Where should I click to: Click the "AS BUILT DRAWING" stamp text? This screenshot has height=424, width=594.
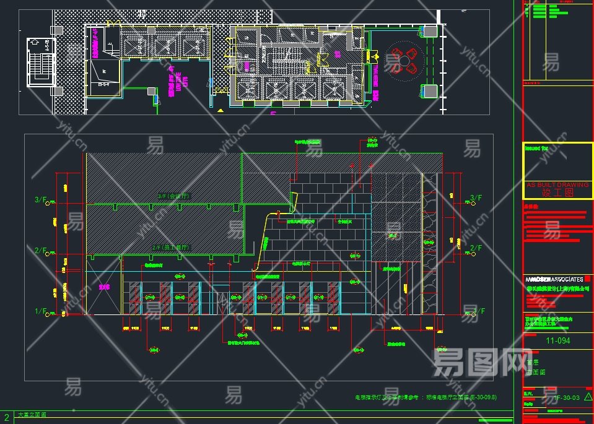(557, 184)
